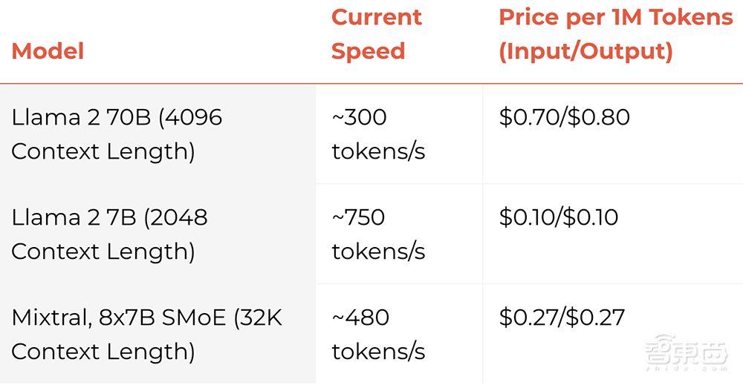Click the ~480 tokens/s speed cell
This screenshot has width=743, height=385.
378,335
